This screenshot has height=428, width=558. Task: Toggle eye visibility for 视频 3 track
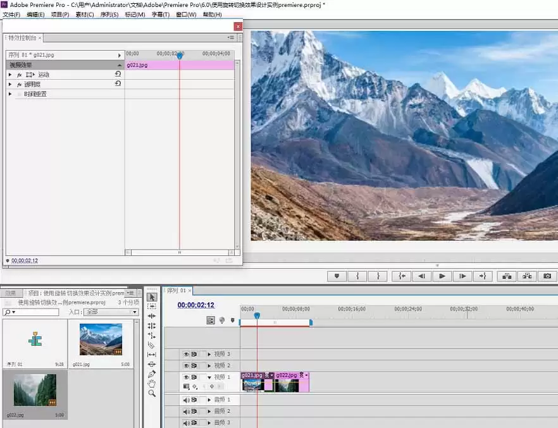[x=186, y=354]
